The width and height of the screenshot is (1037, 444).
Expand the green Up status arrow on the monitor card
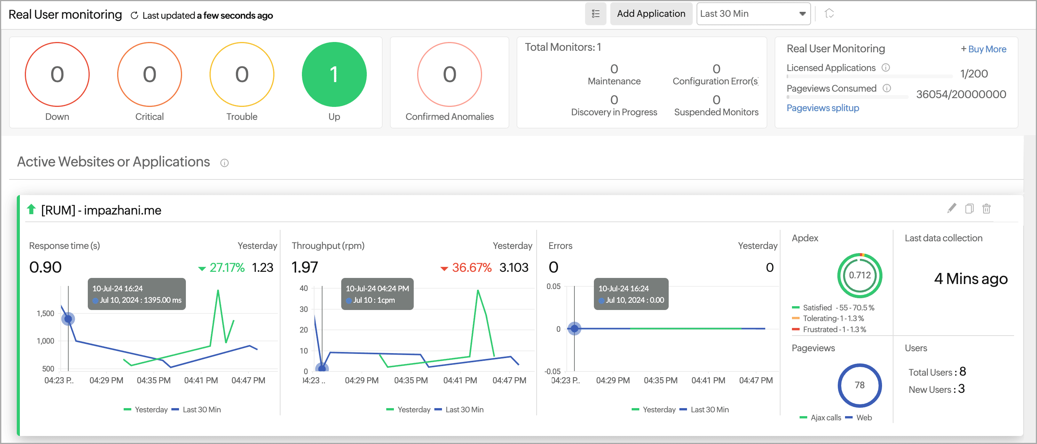pos(31,210)
